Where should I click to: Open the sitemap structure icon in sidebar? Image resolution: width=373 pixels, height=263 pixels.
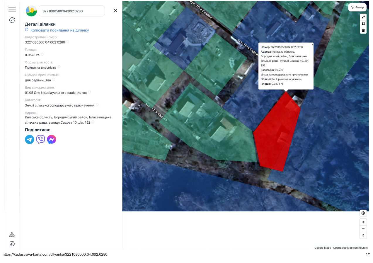(x=12, y=235)
